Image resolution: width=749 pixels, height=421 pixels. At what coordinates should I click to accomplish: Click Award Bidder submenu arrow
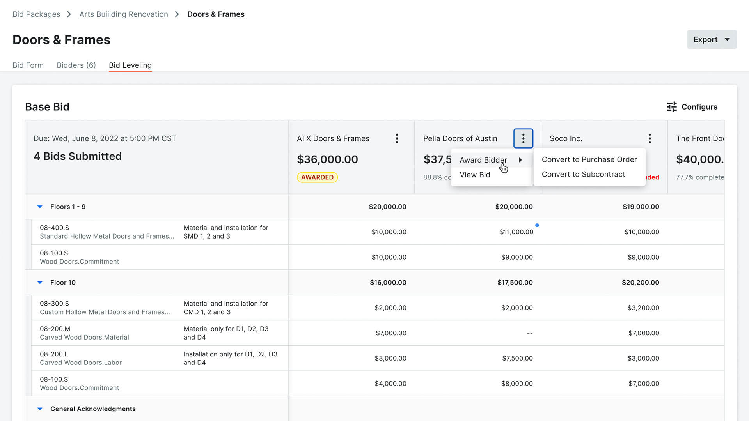(520, 160)
